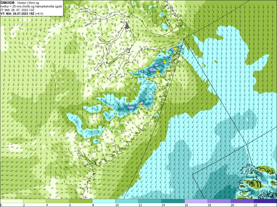Click the scale value 6
Viewport: 277px width, 207px height.
click(70, 205)
